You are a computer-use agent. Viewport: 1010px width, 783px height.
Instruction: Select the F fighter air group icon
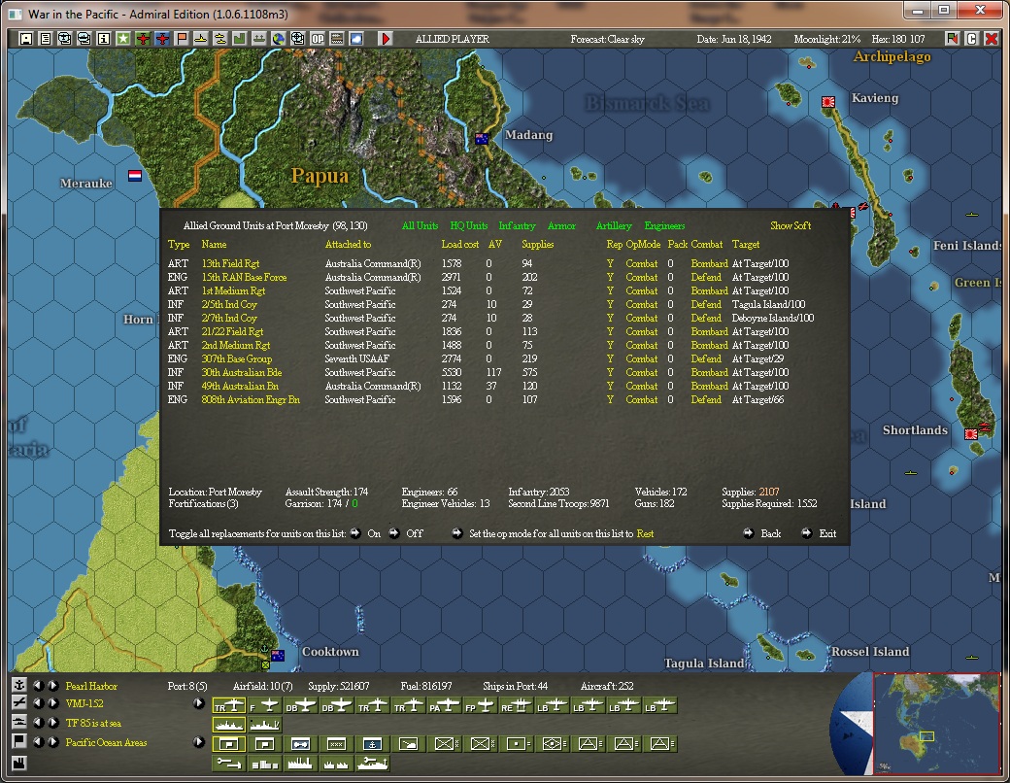click(265, 706)
